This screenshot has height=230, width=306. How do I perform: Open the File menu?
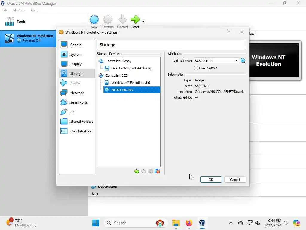(5, 10)
